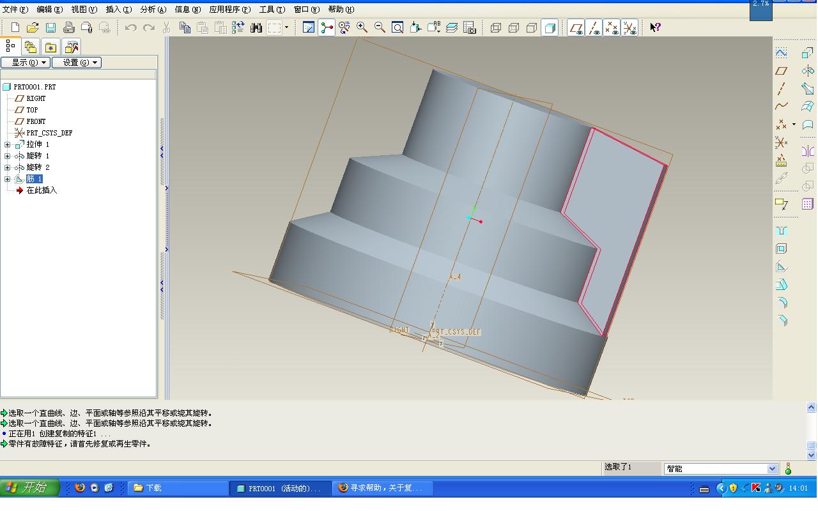Select the Mirror tool
The image size is (818, 511).
coord(808,151)
